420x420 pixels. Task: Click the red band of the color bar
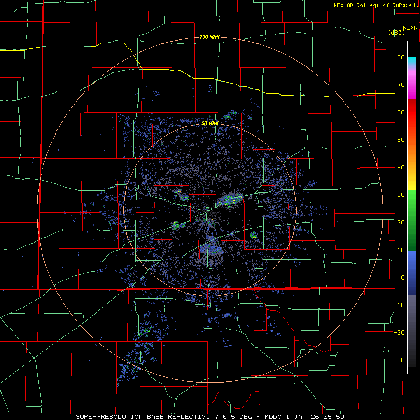[x=412, y=112]
